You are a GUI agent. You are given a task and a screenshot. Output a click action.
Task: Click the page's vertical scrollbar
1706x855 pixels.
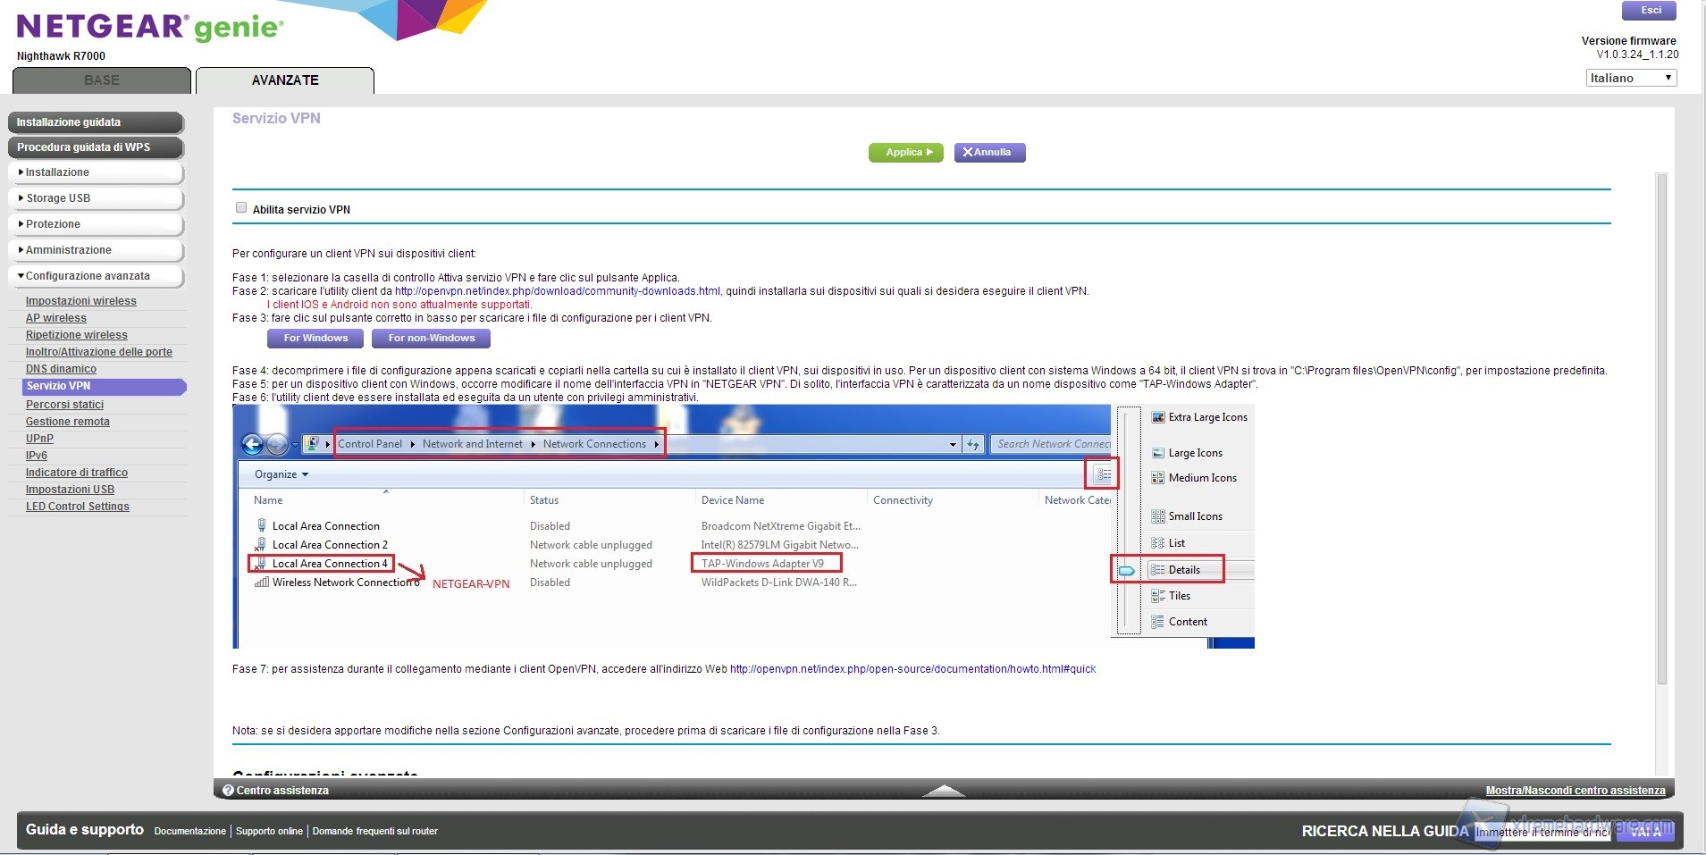point(1661,429)
